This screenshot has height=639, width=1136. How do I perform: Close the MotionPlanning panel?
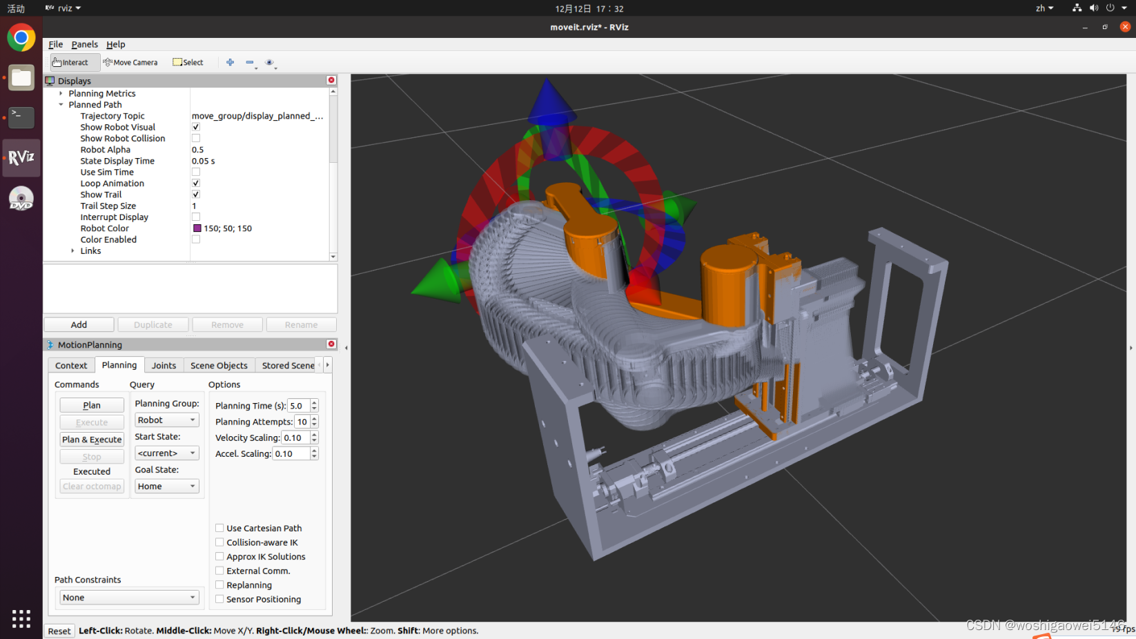point(331,344)
